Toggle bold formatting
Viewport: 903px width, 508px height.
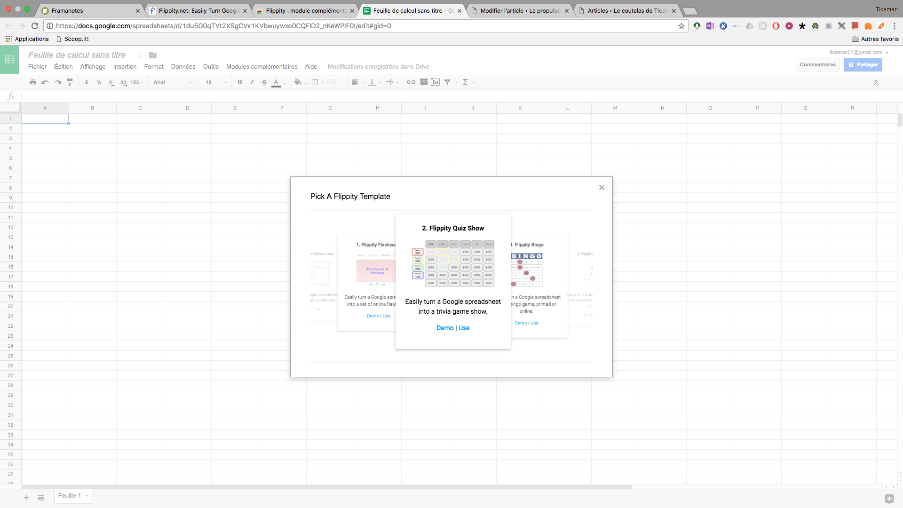pyautogui.click(x=240, y=82)
